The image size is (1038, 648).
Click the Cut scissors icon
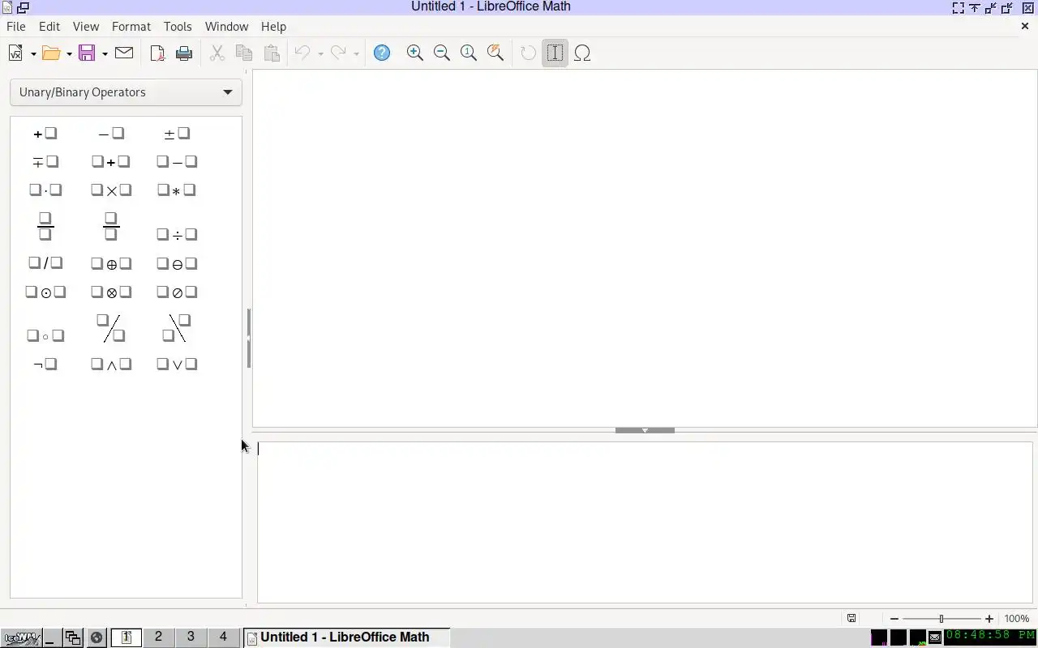point(217,53)
